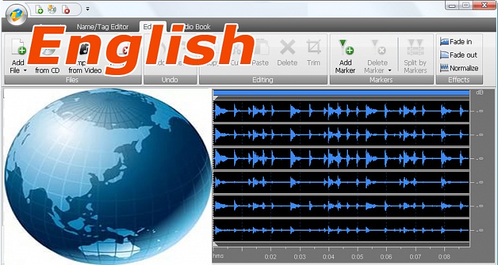Apply the Fade in effect
Image resolution: width=498 pixels, height=265 pixels.
(459, 41)
